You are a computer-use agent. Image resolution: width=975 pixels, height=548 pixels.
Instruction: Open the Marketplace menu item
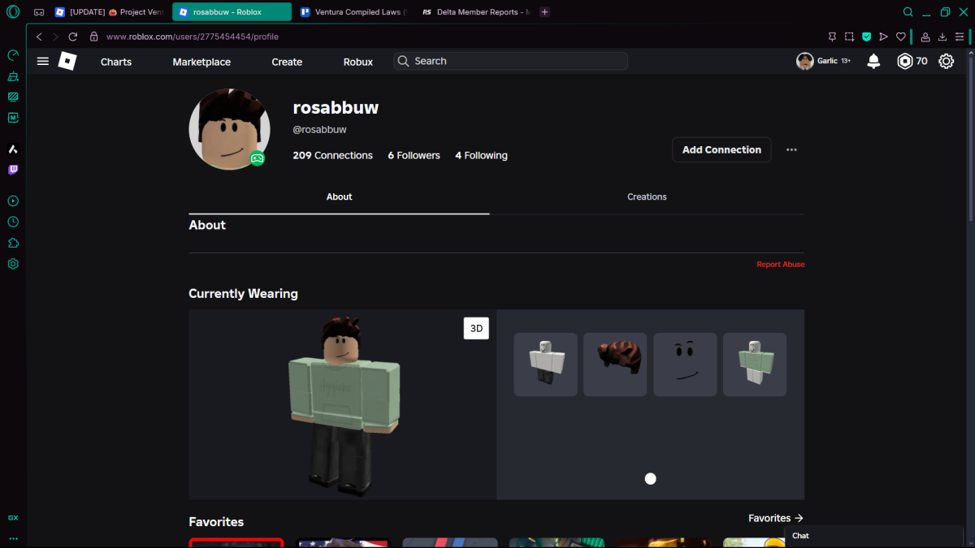coord(201,62)
